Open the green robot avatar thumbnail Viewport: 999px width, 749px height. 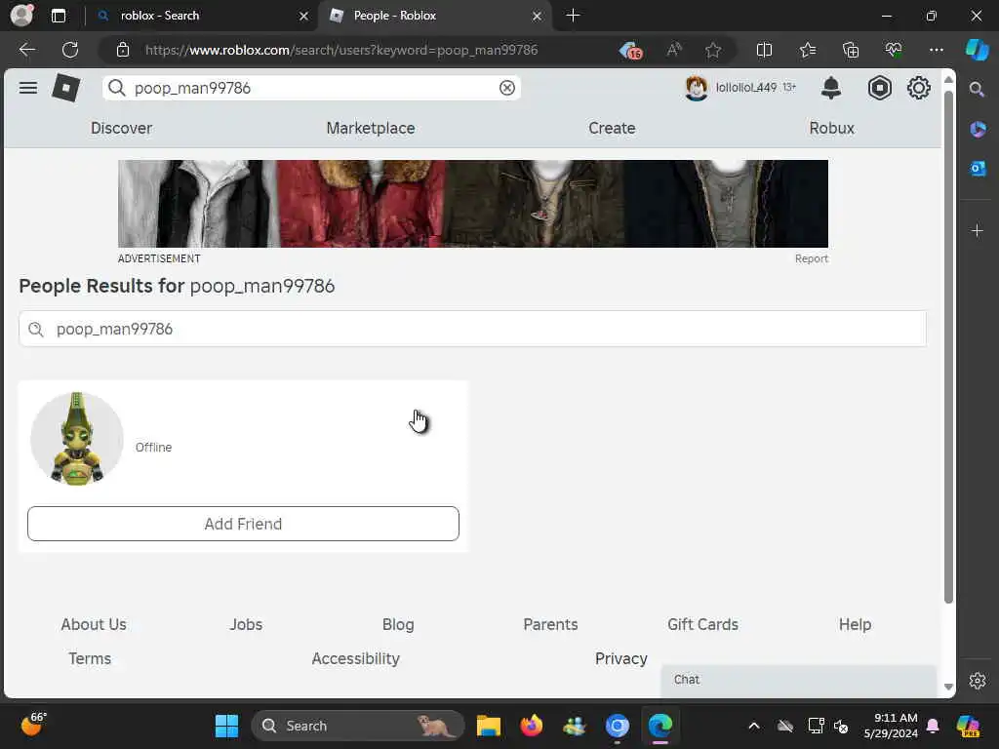(x=77, y=439)
